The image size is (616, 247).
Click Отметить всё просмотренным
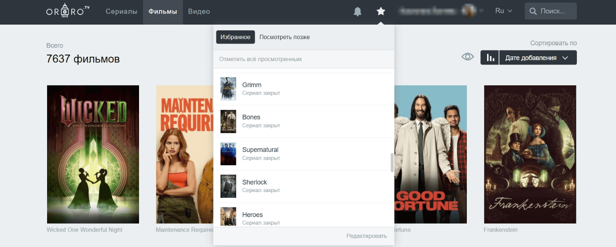(260, 59)
